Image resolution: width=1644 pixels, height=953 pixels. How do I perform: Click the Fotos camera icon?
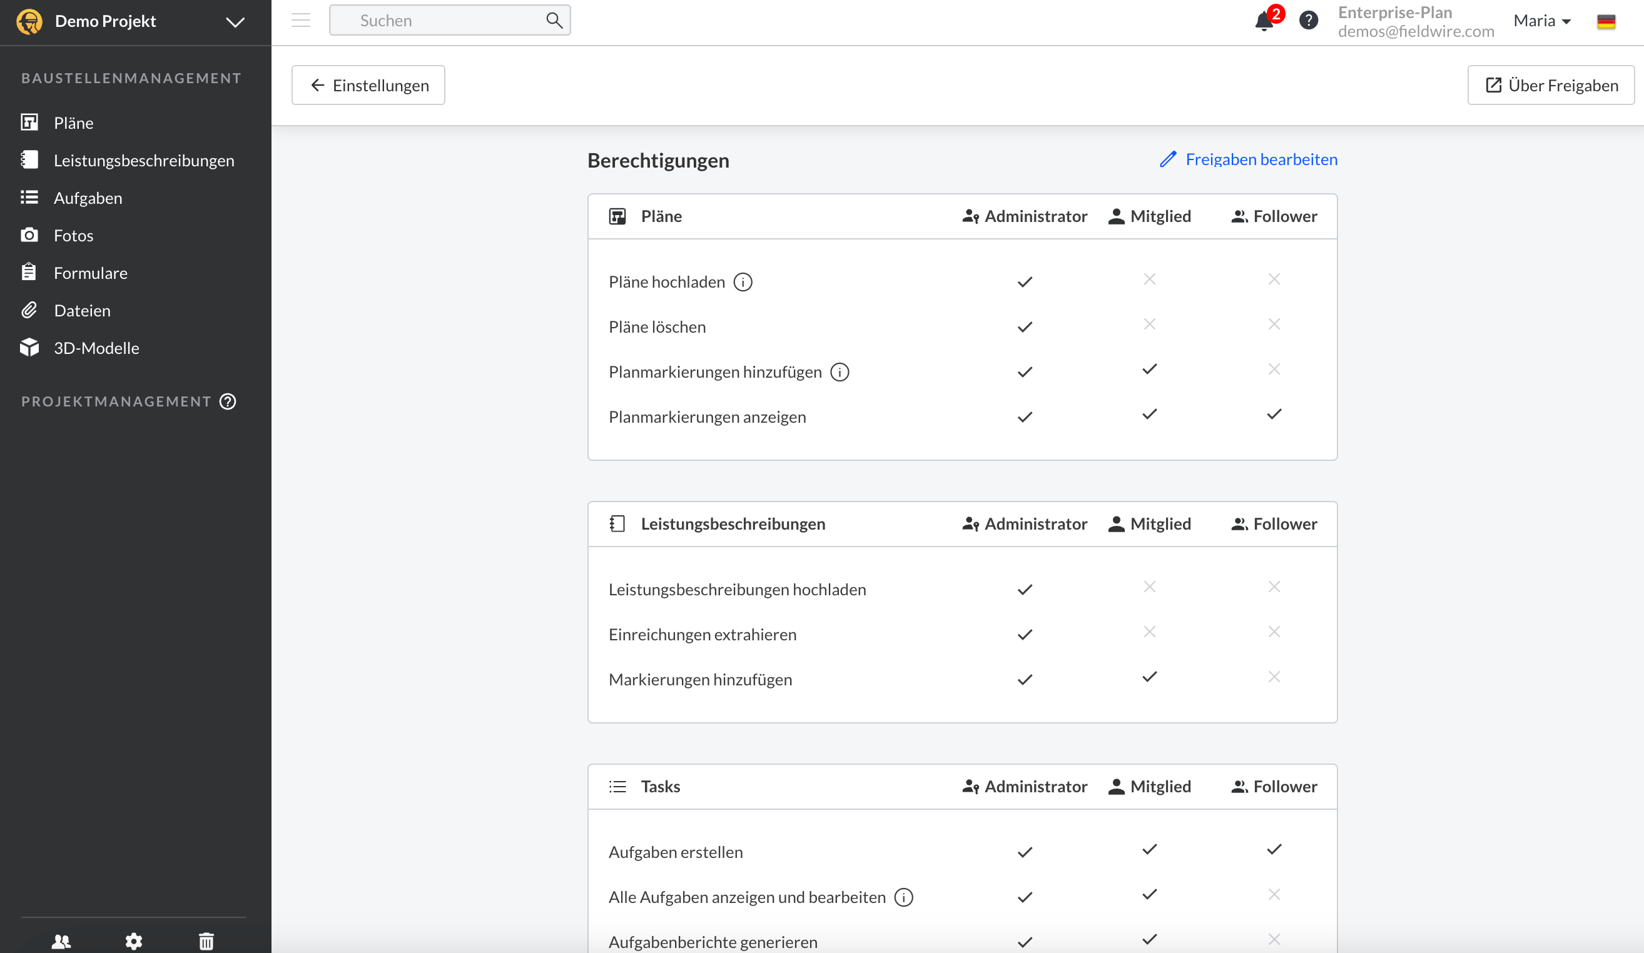pos(29,235)
